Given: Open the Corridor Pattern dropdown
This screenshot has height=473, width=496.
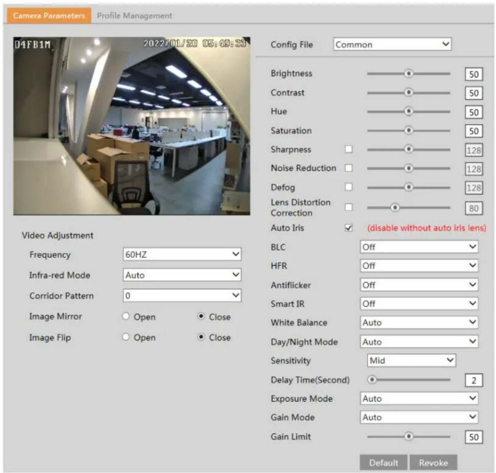Looking at the screenshot, I should 182,295.
